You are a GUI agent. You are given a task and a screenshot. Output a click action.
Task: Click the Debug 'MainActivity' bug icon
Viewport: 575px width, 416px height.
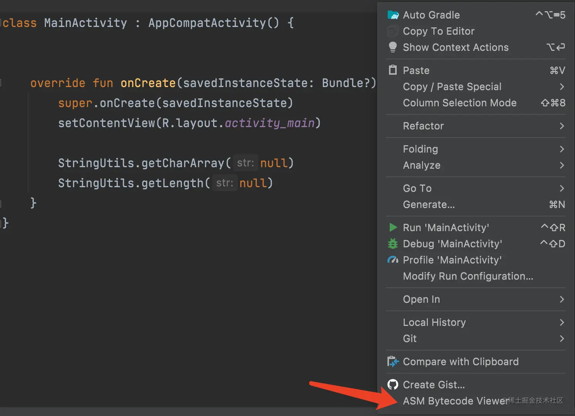click(x=393, y=244)
